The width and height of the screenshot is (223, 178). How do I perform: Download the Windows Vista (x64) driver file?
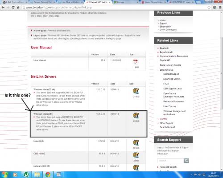136,116
